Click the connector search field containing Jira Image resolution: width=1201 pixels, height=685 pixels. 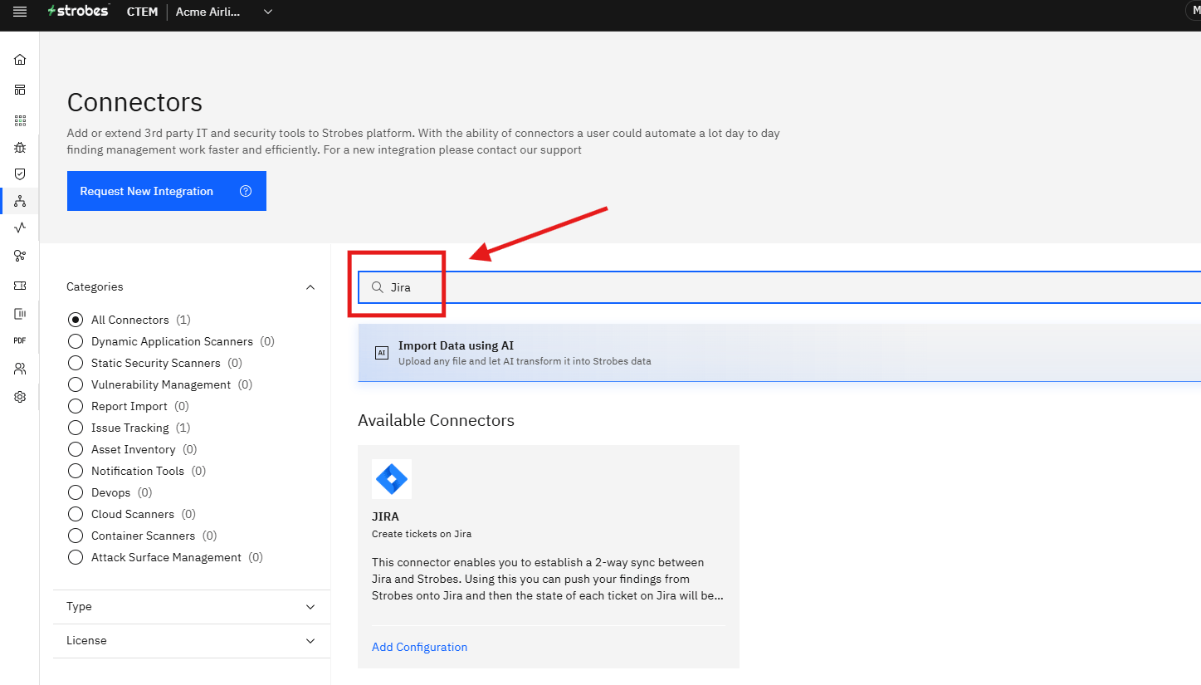click(x=779, y=287)
